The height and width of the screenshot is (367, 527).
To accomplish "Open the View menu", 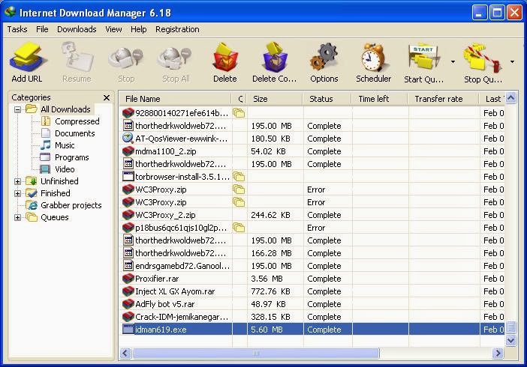I will click(x=113, y=29).
